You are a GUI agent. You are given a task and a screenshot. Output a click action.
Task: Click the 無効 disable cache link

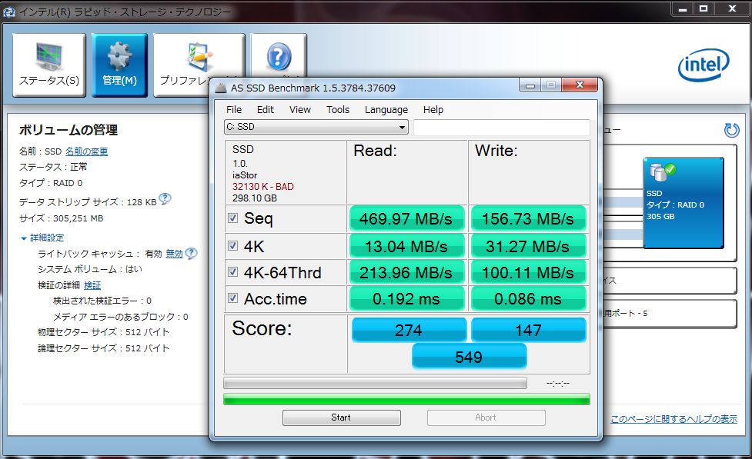pos(175,254)
